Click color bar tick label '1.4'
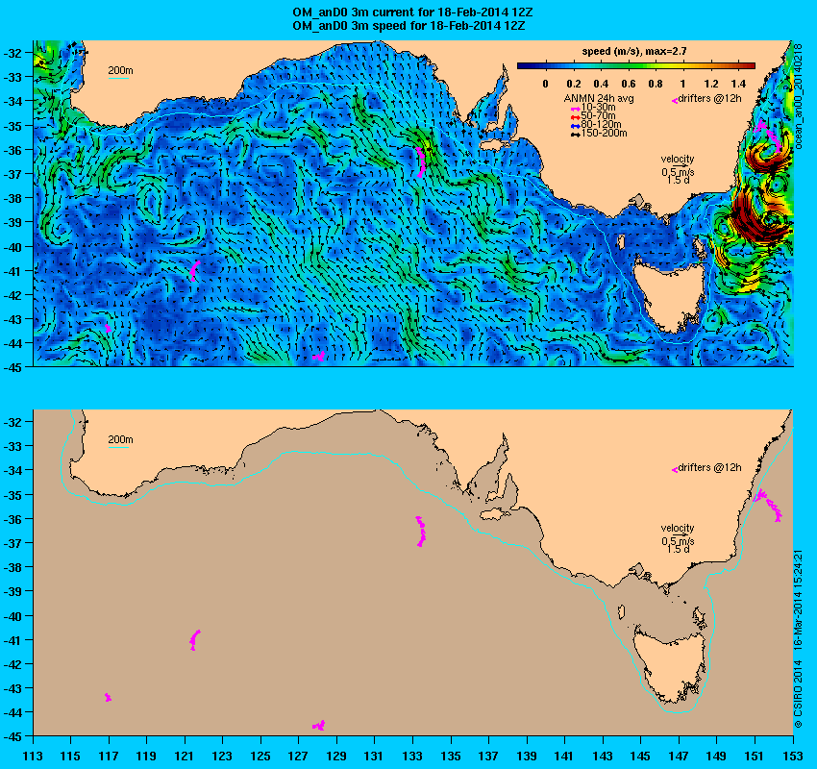This screenshot has height=769, width=817. 738,84
